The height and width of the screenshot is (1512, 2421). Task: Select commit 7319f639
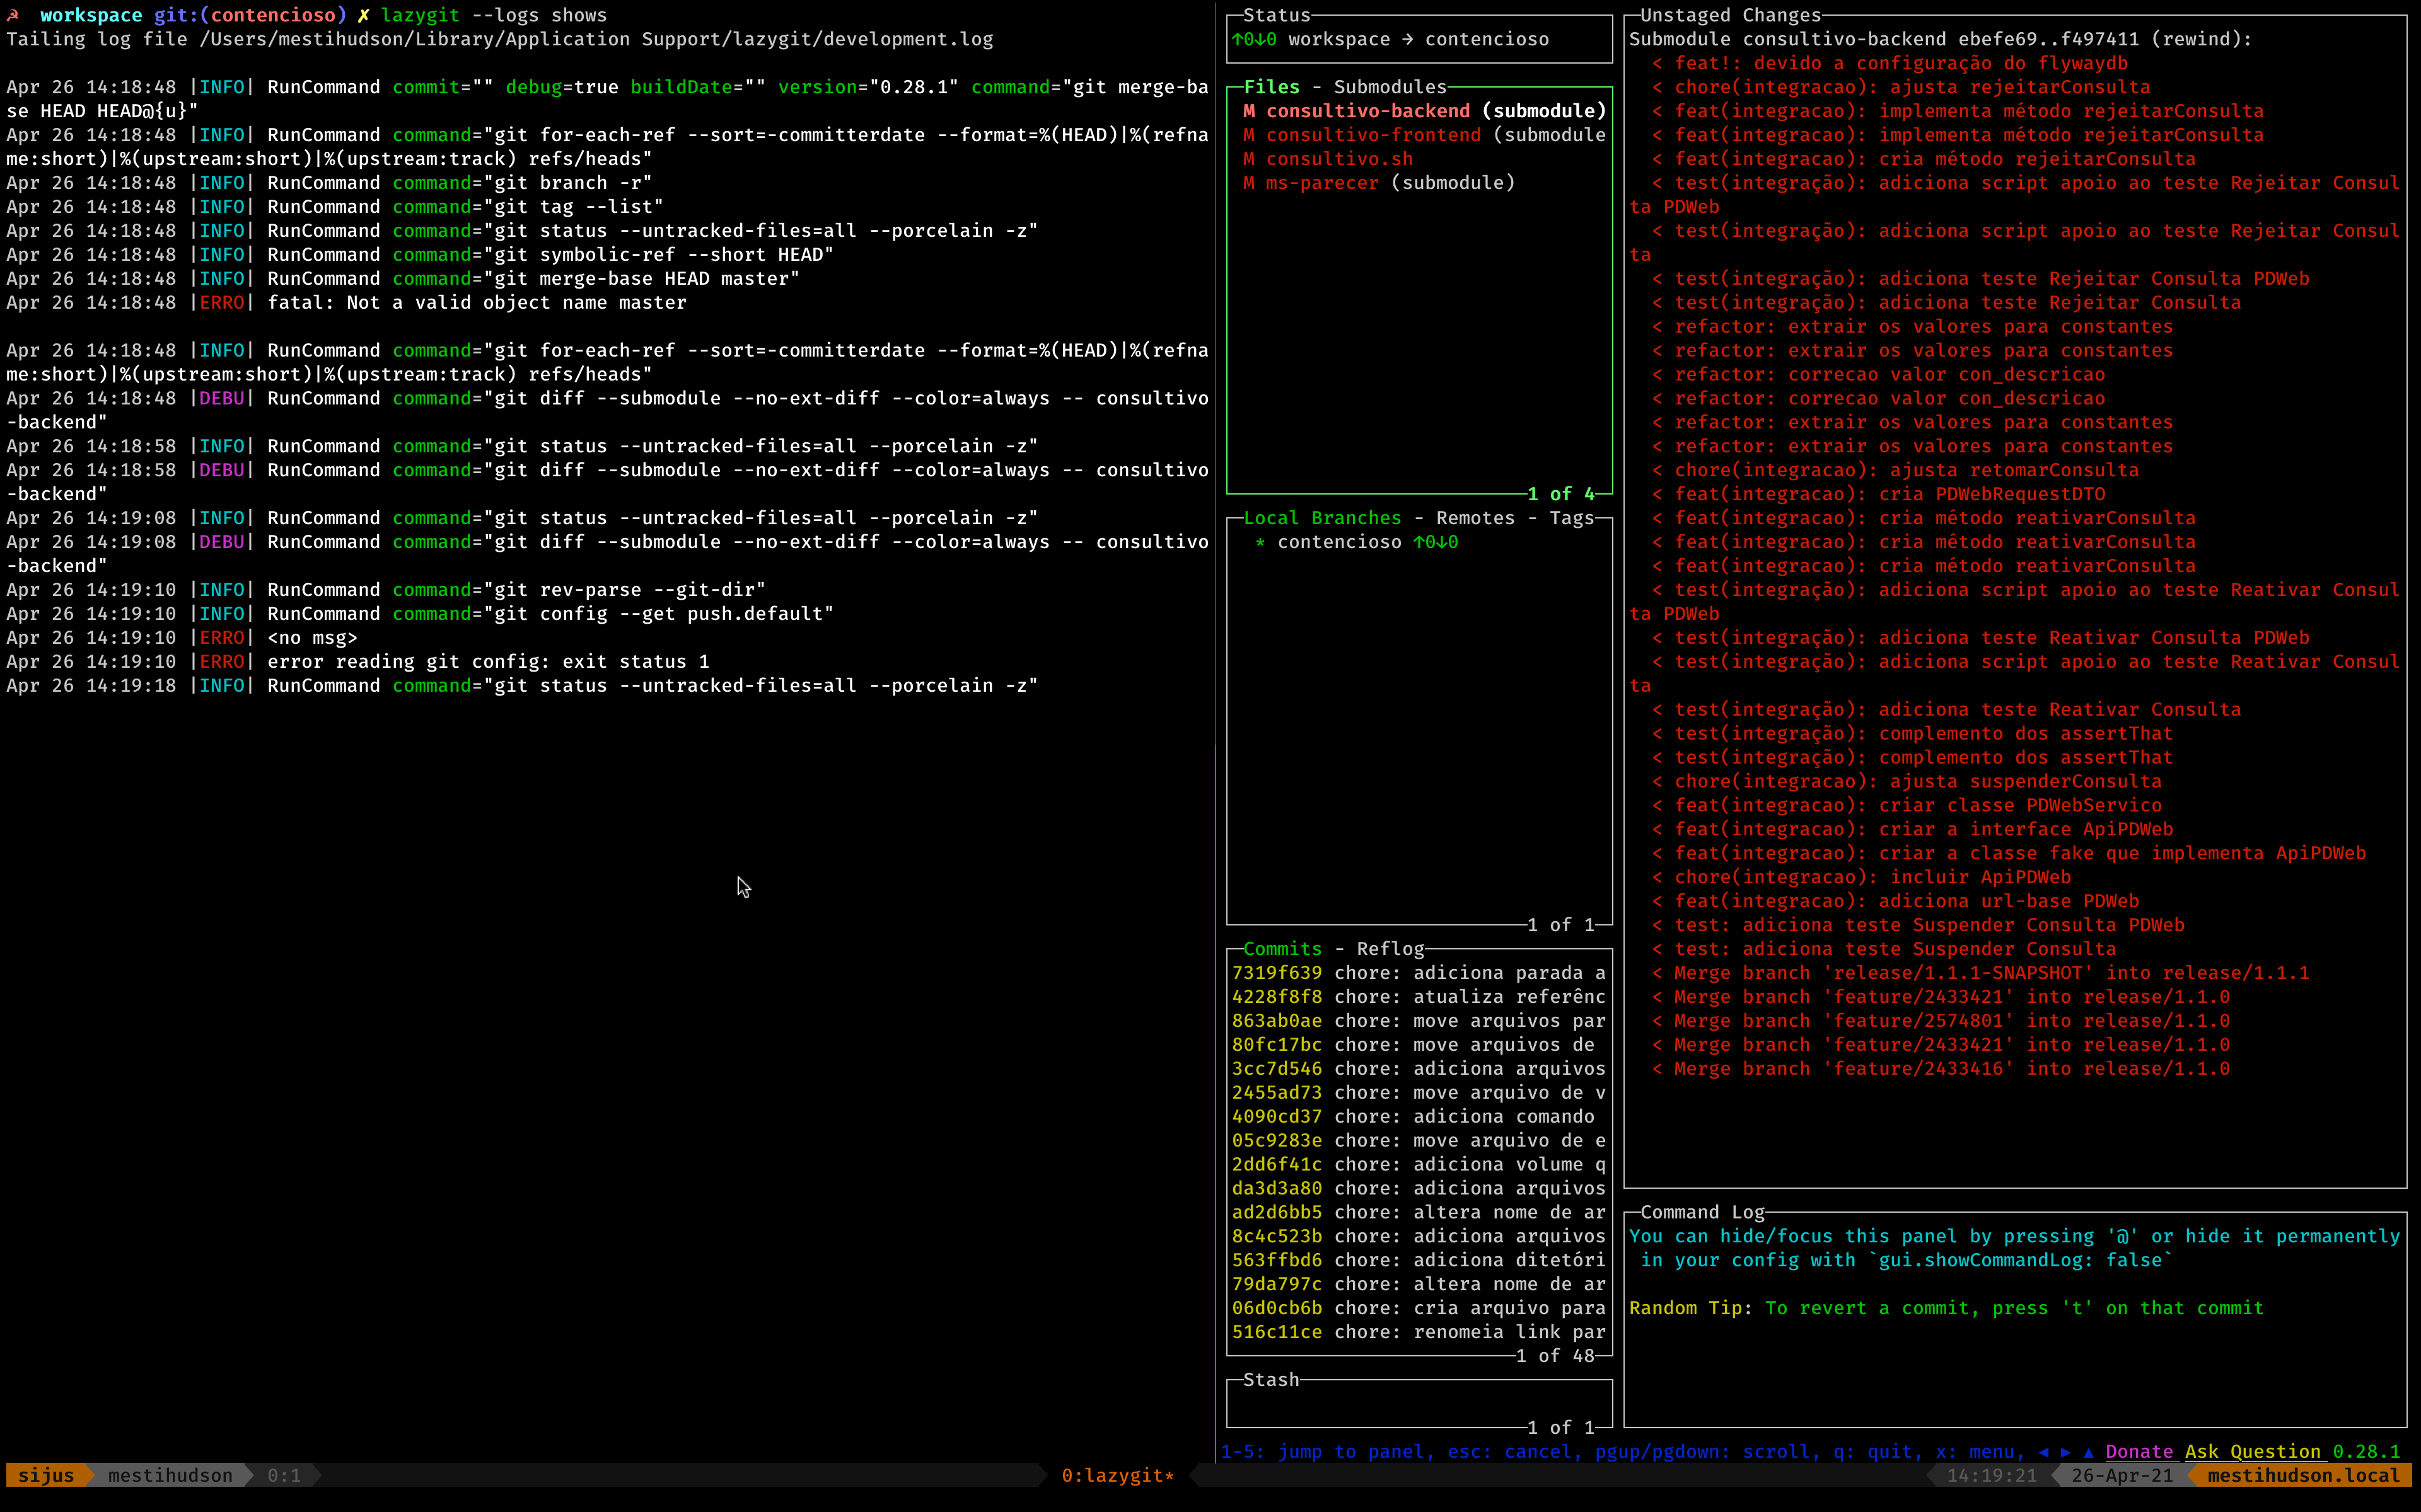point(1419,973)
